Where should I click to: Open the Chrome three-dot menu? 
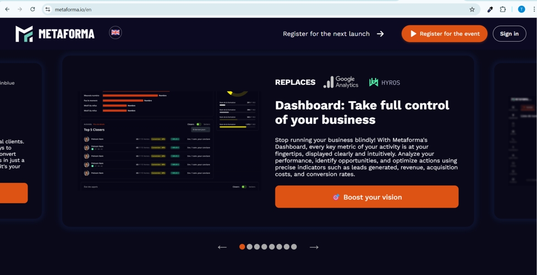coord(534,10)
